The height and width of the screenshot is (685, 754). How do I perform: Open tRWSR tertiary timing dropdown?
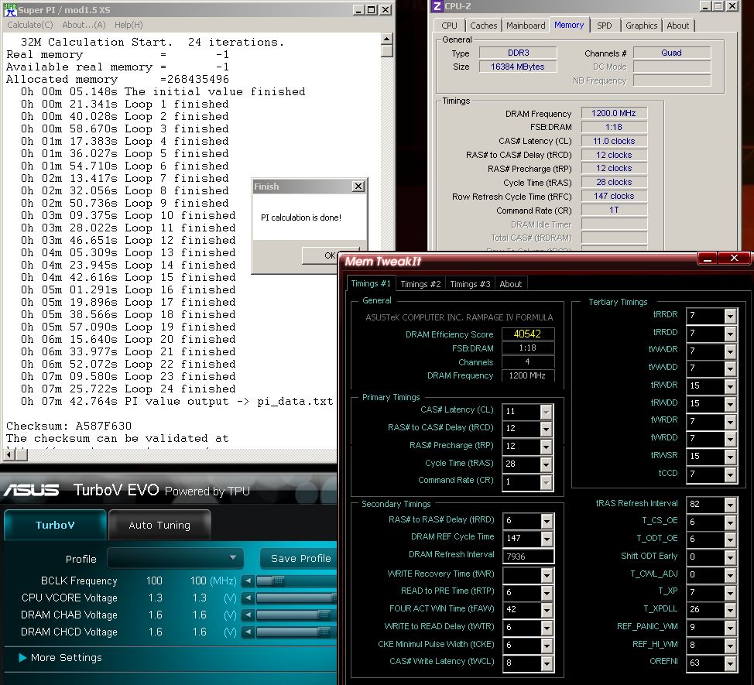tap(730, 456)
